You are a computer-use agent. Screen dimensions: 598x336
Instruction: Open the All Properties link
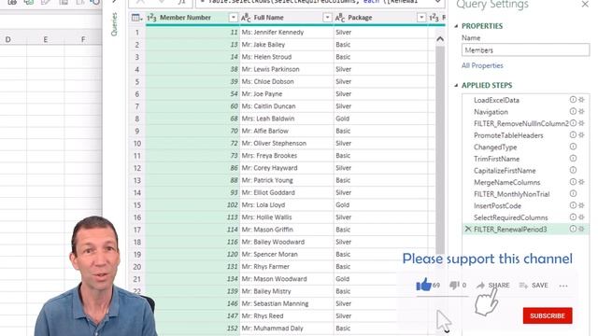[482, 65]
